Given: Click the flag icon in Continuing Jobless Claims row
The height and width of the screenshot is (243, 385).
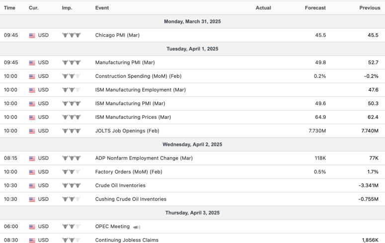Looking at the screenshot, I should (x=32, y=241).
